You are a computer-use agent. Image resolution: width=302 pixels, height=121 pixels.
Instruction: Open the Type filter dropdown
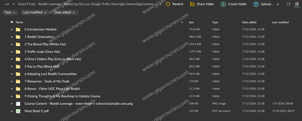pos(10,12)
